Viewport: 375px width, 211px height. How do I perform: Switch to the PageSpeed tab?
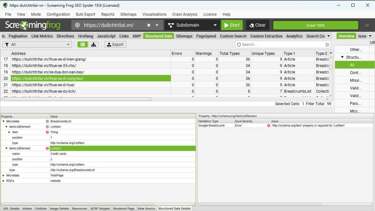tap(206, 36)
